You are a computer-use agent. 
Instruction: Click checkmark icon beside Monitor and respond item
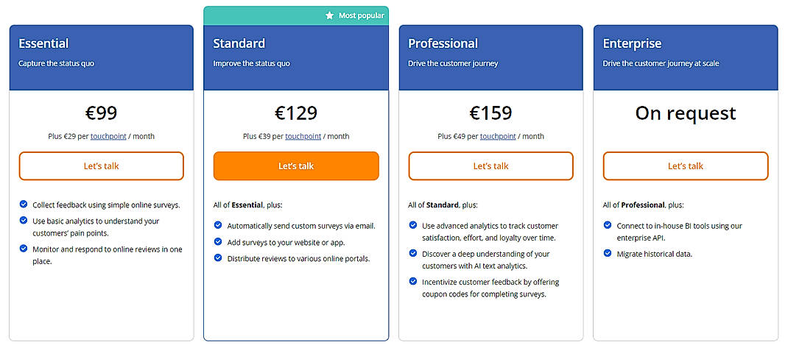[x=24, y=249]
